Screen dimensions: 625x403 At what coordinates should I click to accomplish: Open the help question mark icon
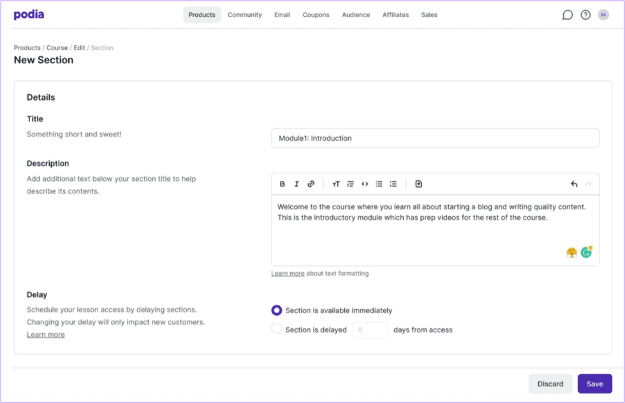coord(585,14)
